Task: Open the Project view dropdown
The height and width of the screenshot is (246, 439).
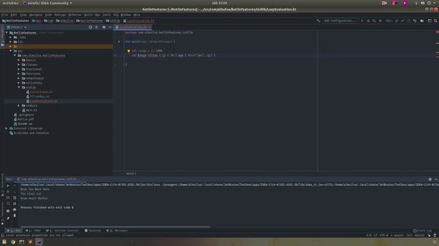Action: [16, 27]
